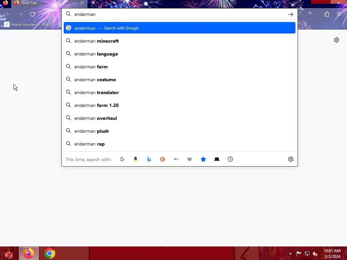Choose enderman minecraft suggestion
Image resolution: width=347 pixels, height=260 pixels.
coord(180,41)
